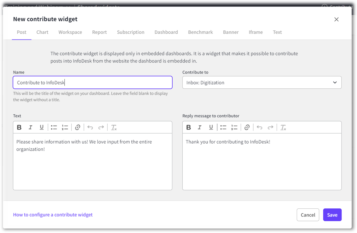Insert a numbered list in the Text editor

(65, 127)
